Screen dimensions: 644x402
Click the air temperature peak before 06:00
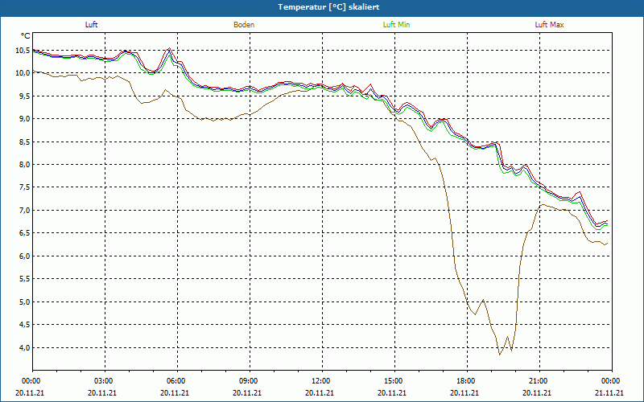pos(169,50)
